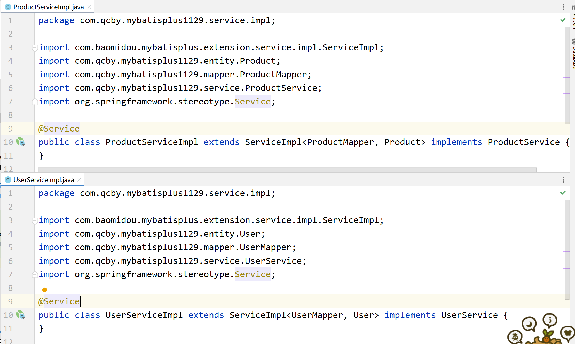Click purple marker stripe in top editor scrollbar
This screenshot has width=575, height=344.
click(566, 77)
